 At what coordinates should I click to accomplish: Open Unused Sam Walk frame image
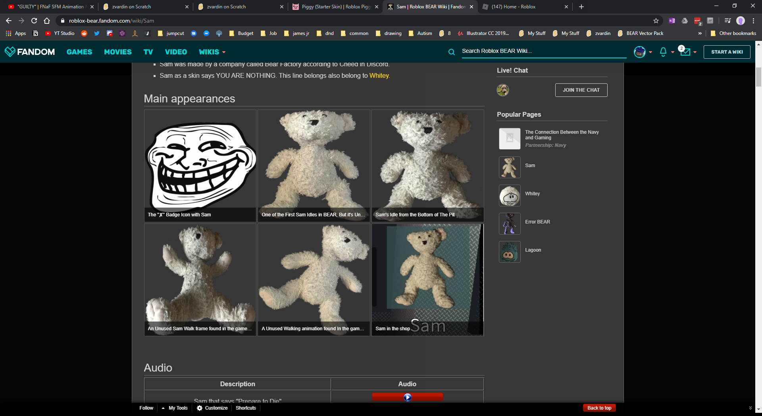[200, 279]
